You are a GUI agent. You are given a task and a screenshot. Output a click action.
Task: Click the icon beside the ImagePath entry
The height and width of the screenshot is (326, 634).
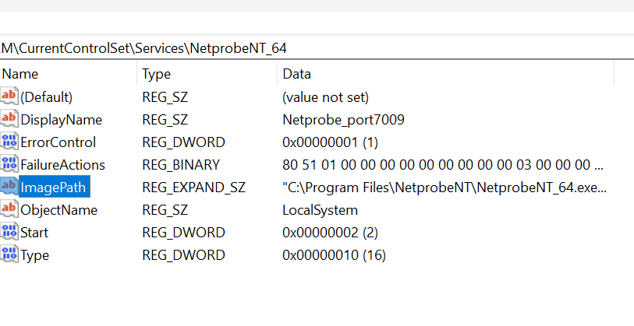[x=9, y=188]
